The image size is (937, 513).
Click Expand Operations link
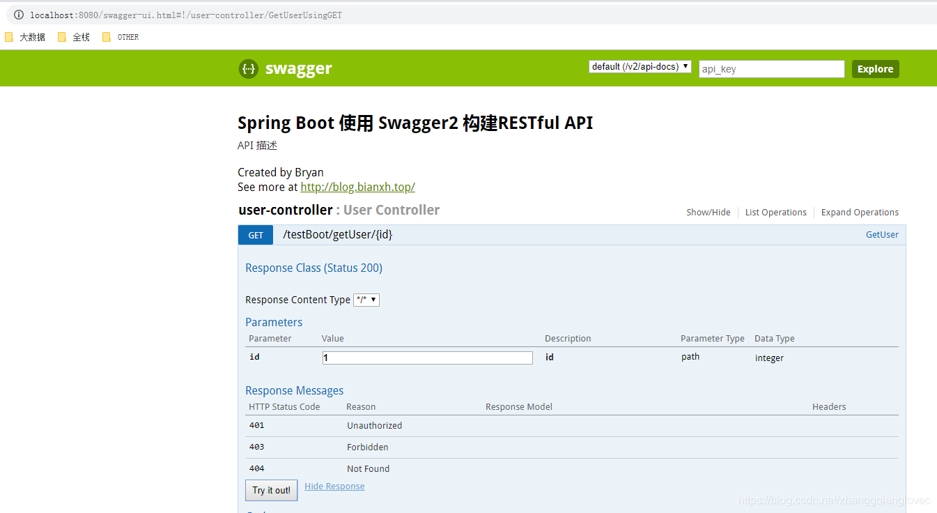coord(860,213)
